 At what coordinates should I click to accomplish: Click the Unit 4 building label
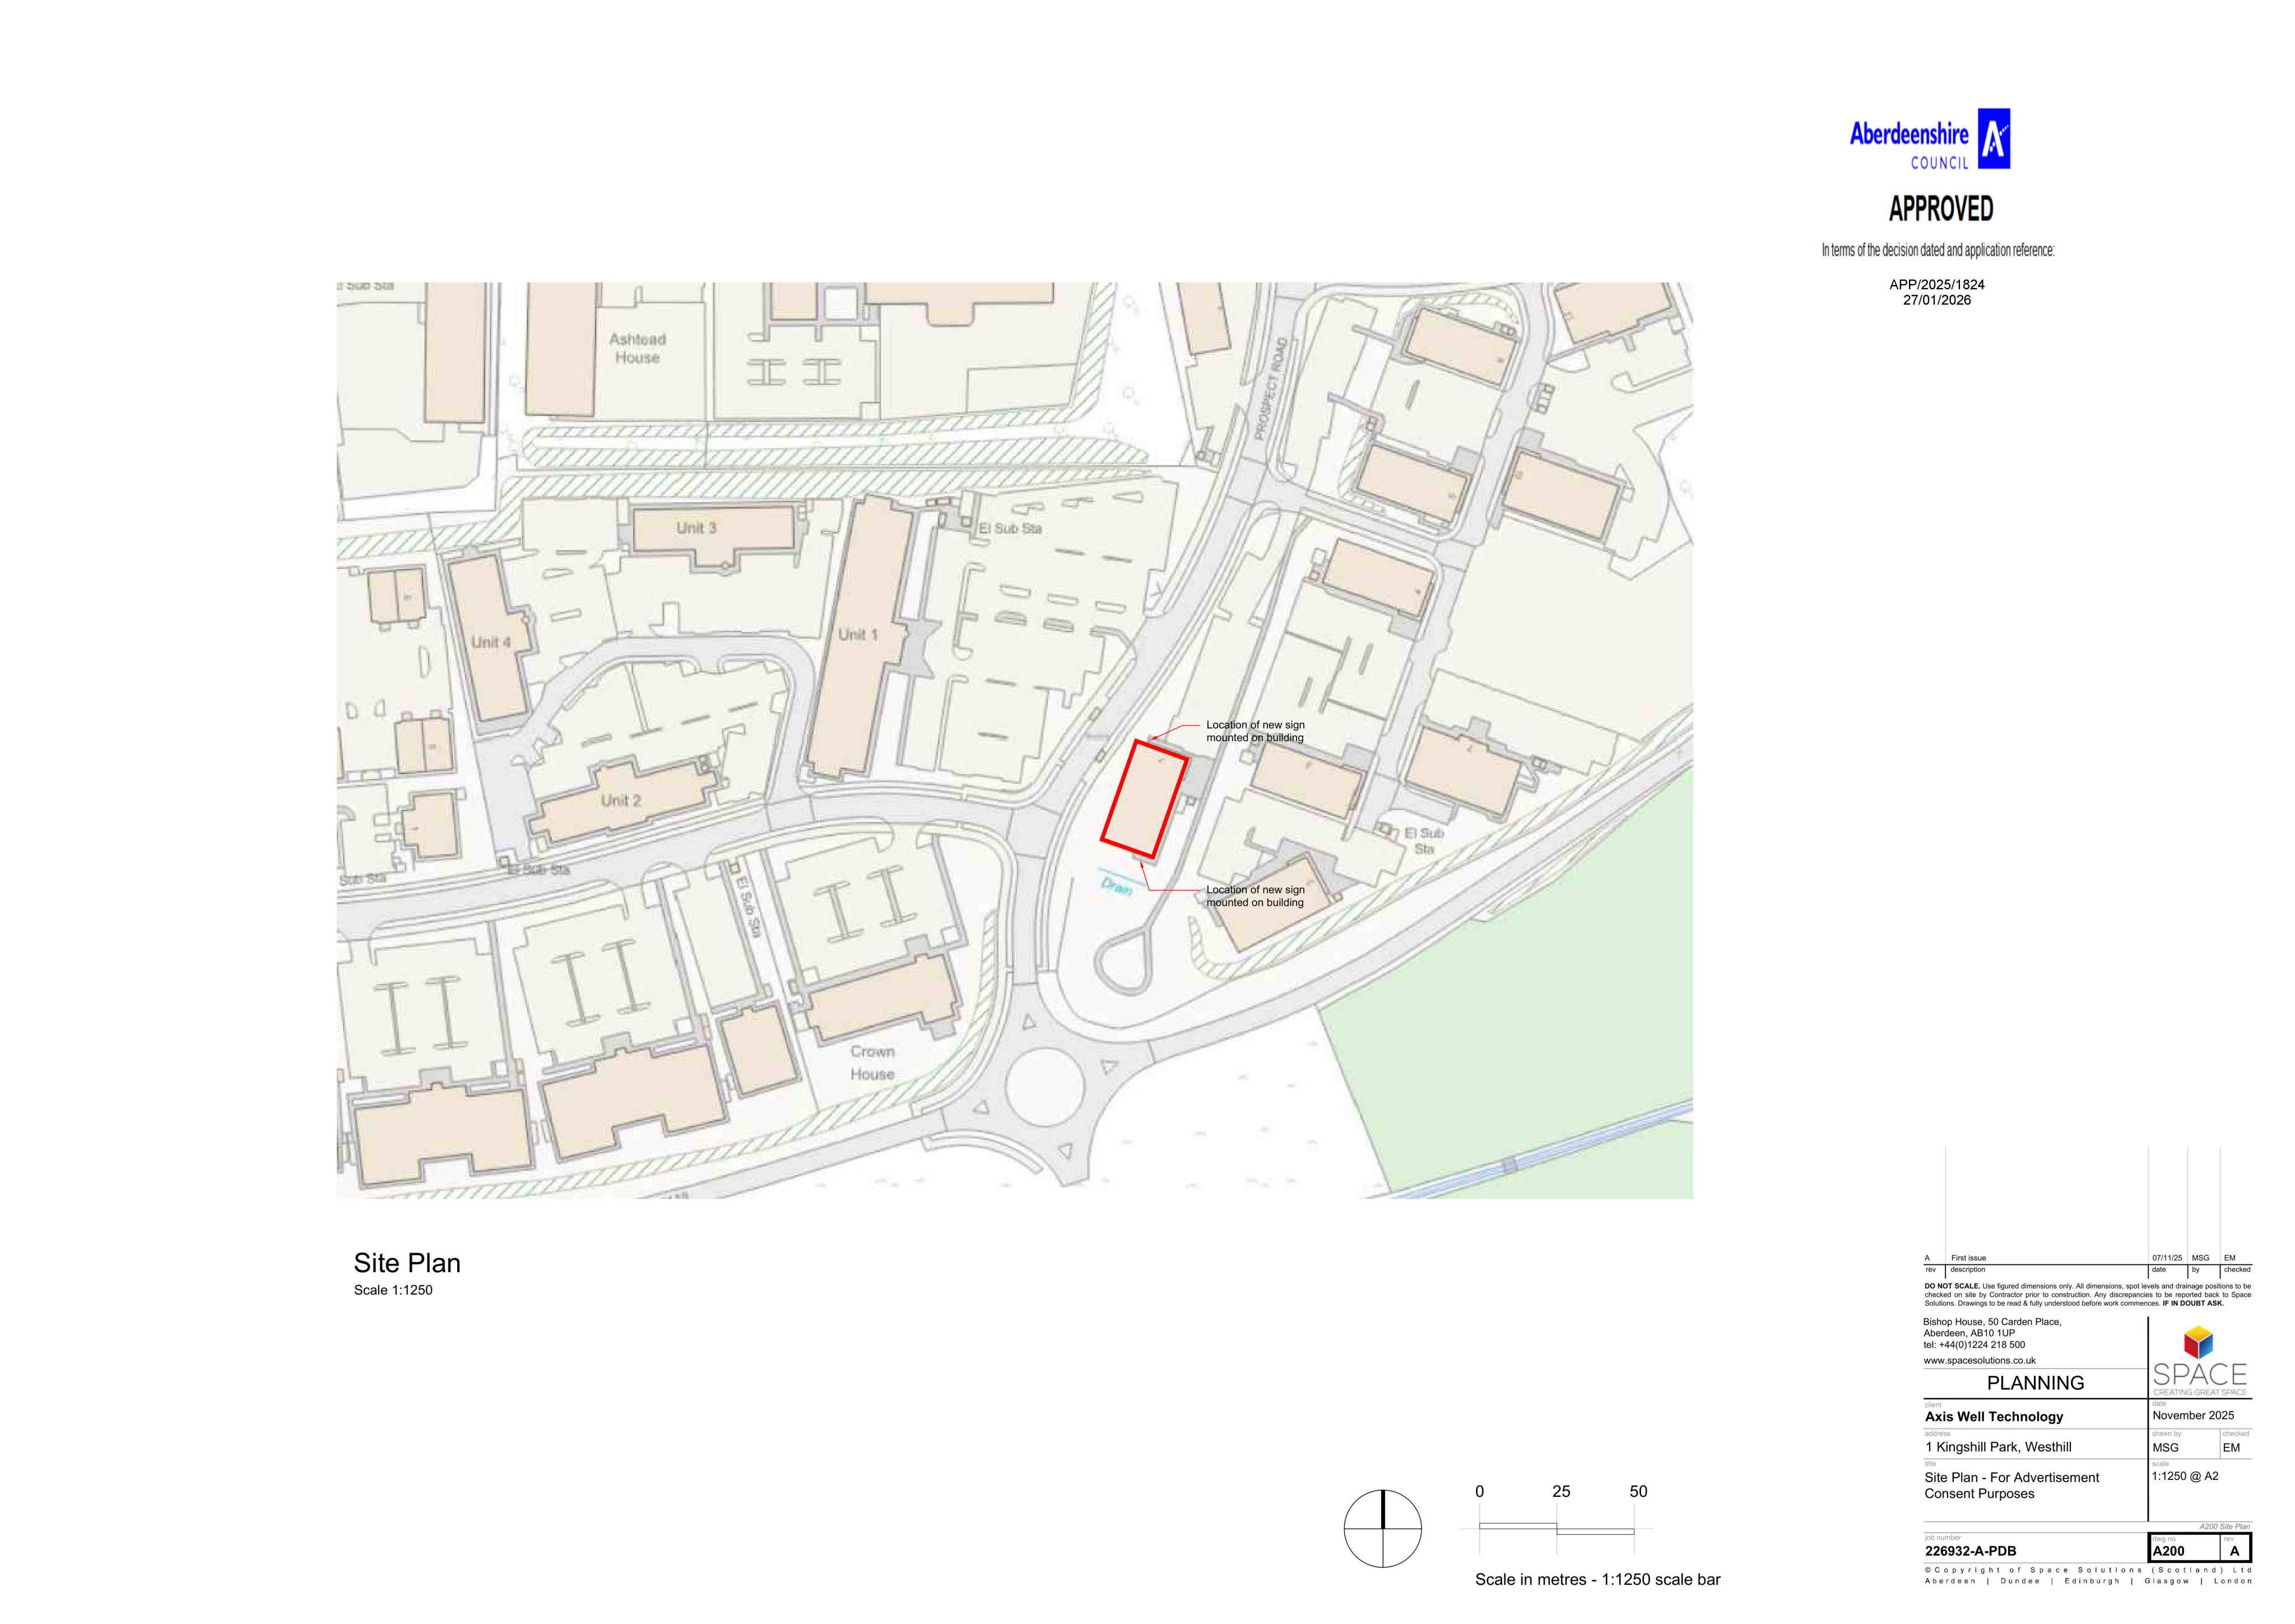click(491, 642)
